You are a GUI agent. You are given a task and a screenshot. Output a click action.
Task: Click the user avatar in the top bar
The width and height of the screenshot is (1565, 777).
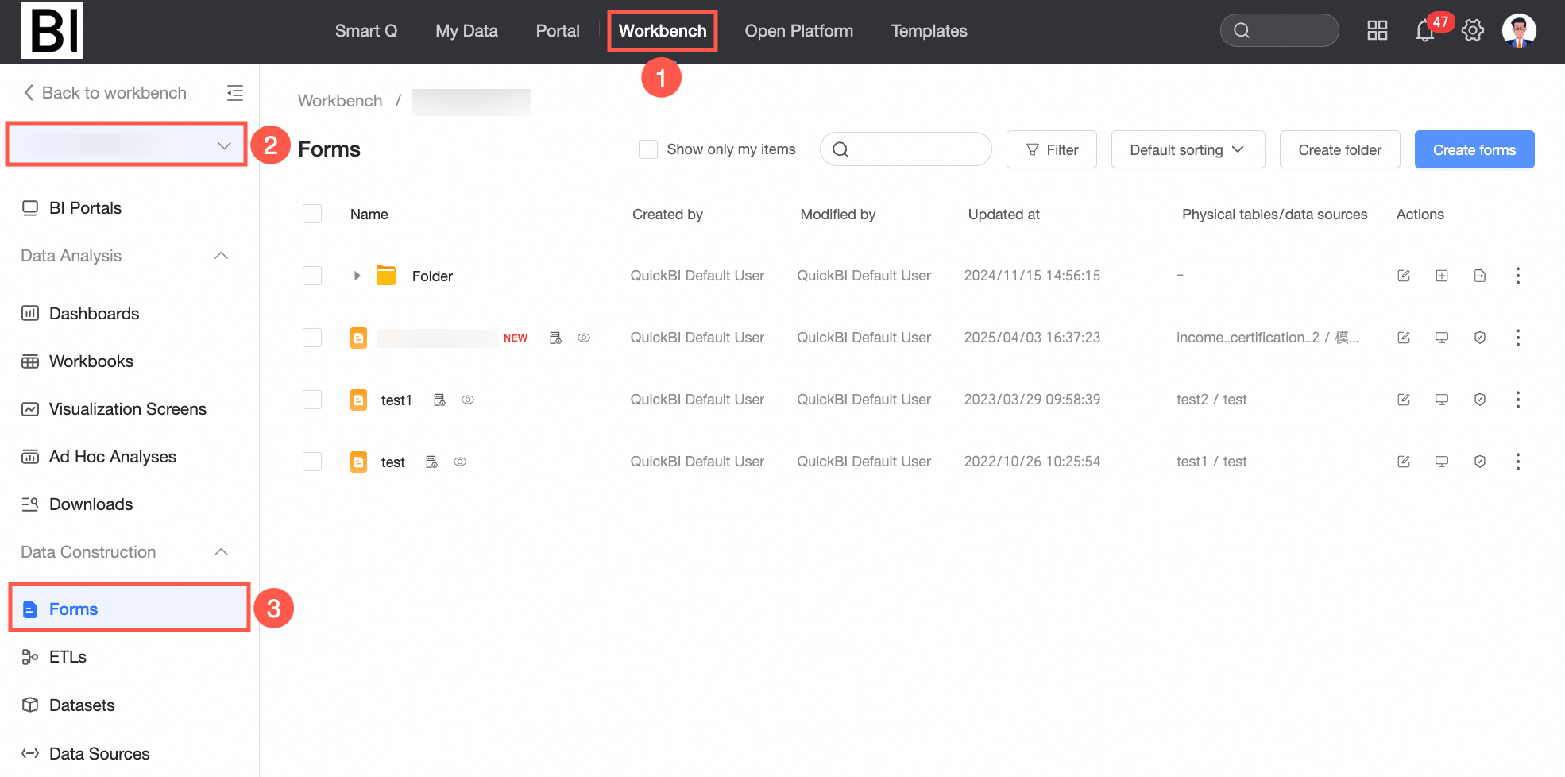pos(1519,31)
